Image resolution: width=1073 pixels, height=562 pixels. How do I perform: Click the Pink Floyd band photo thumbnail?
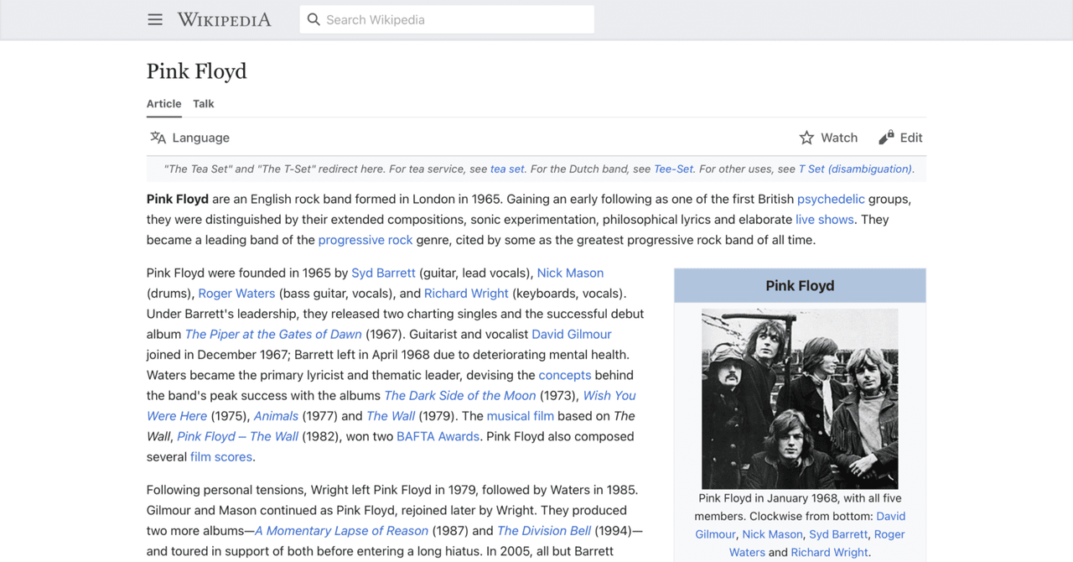[x=800, y=398]
